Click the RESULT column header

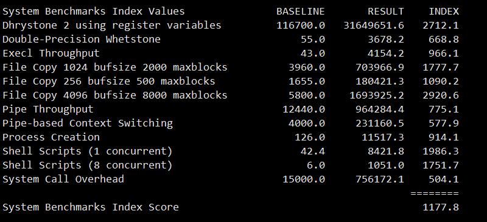[x=386, y=12]
